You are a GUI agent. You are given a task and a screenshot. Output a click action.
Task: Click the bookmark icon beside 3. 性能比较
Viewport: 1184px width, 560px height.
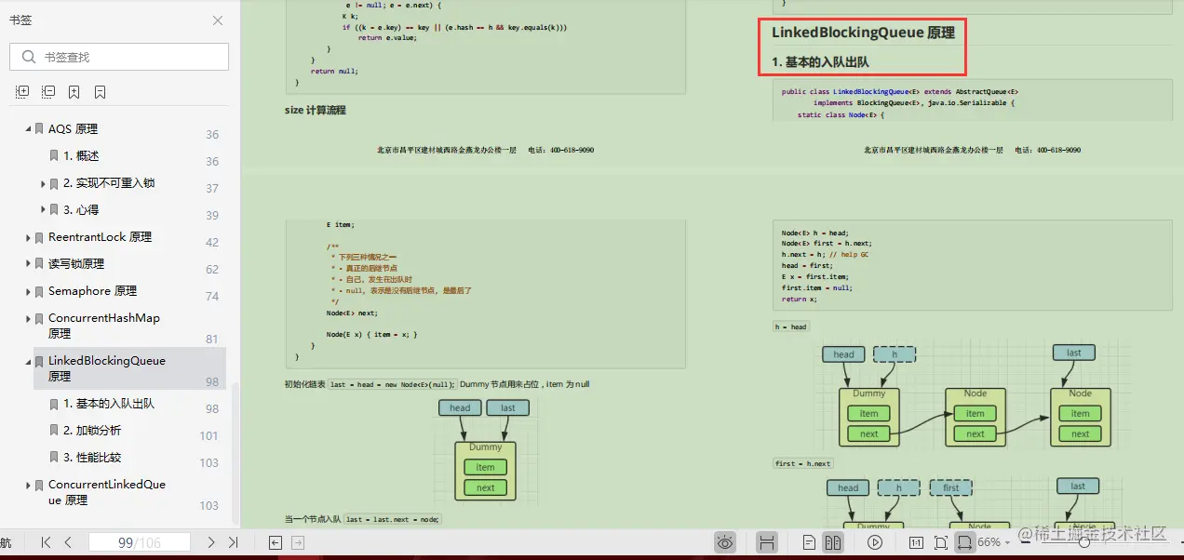point(54,458)
